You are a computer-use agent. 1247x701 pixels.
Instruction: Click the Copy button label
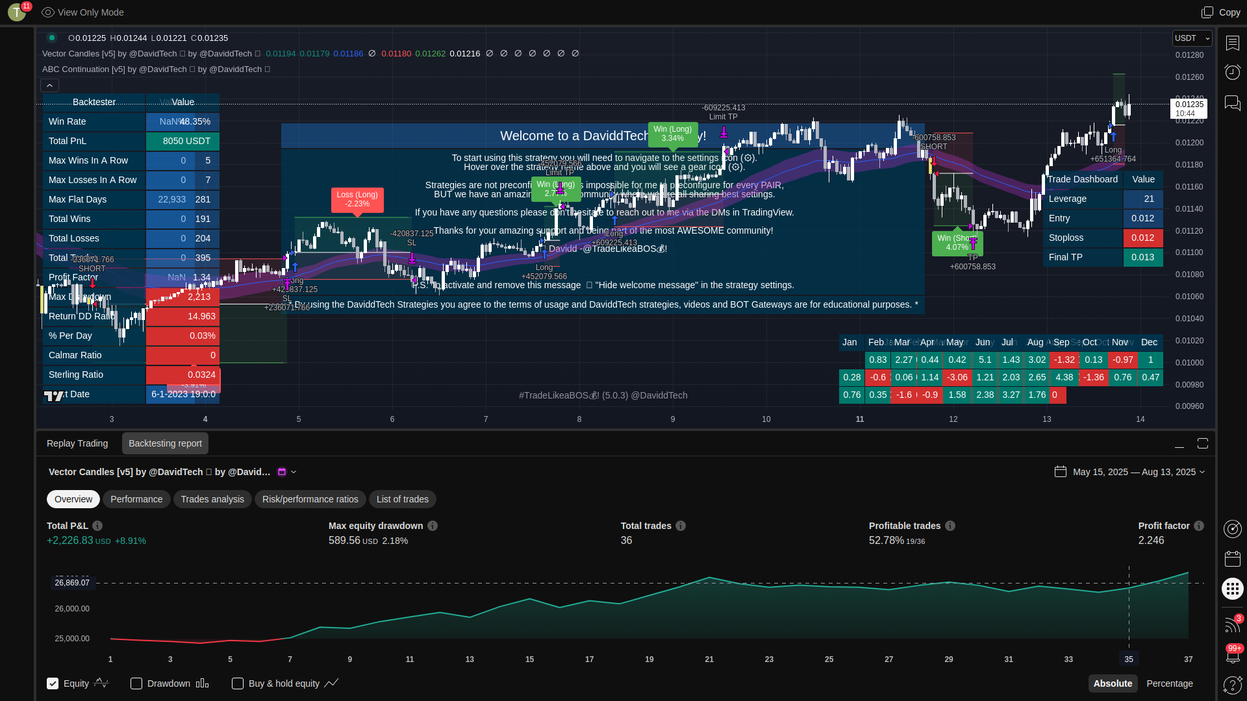point(1229,12)
